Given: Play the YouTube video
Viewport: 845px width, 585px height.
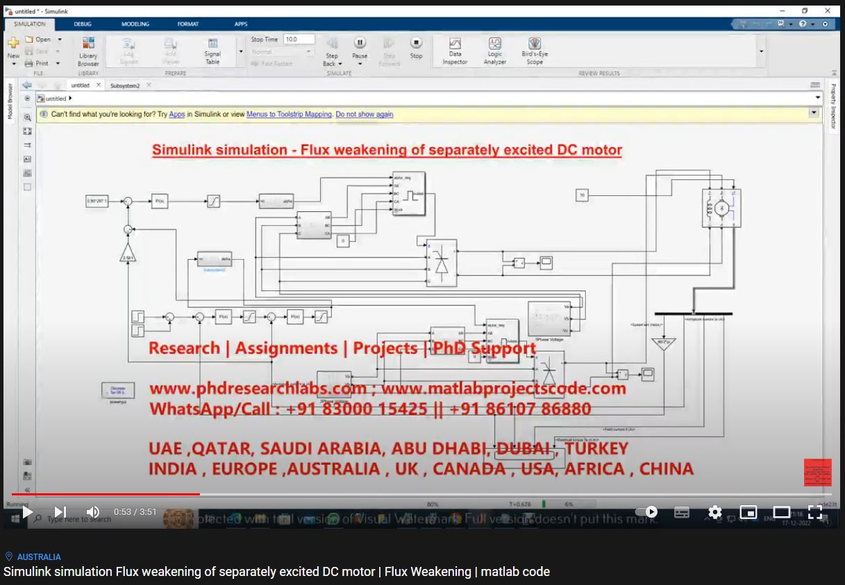Looking at the screenshot, I should pyautogui.click(x=27, y=512).
